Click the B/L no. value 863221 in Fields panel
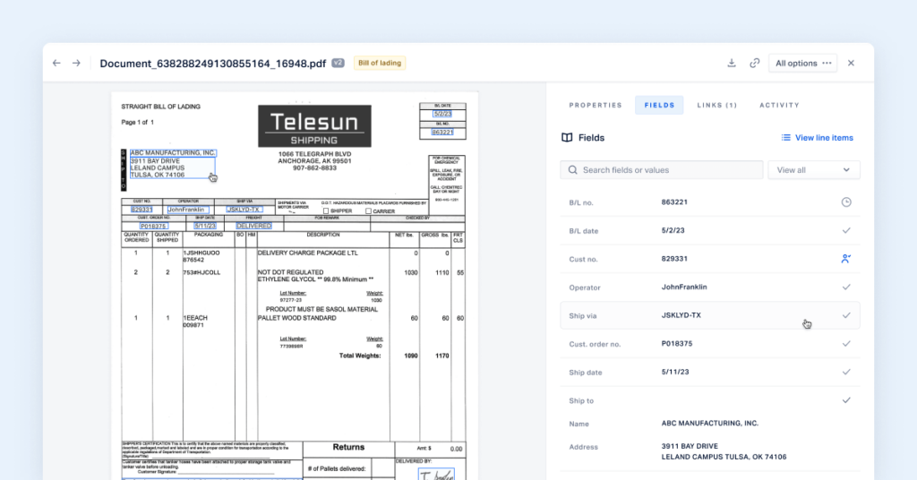917x480 pixels. tap(674, 202)
